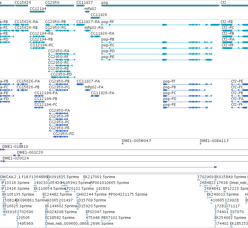The image size is (248, 228).
Task: Select EST LD15709.5prime
Action: 78,203
